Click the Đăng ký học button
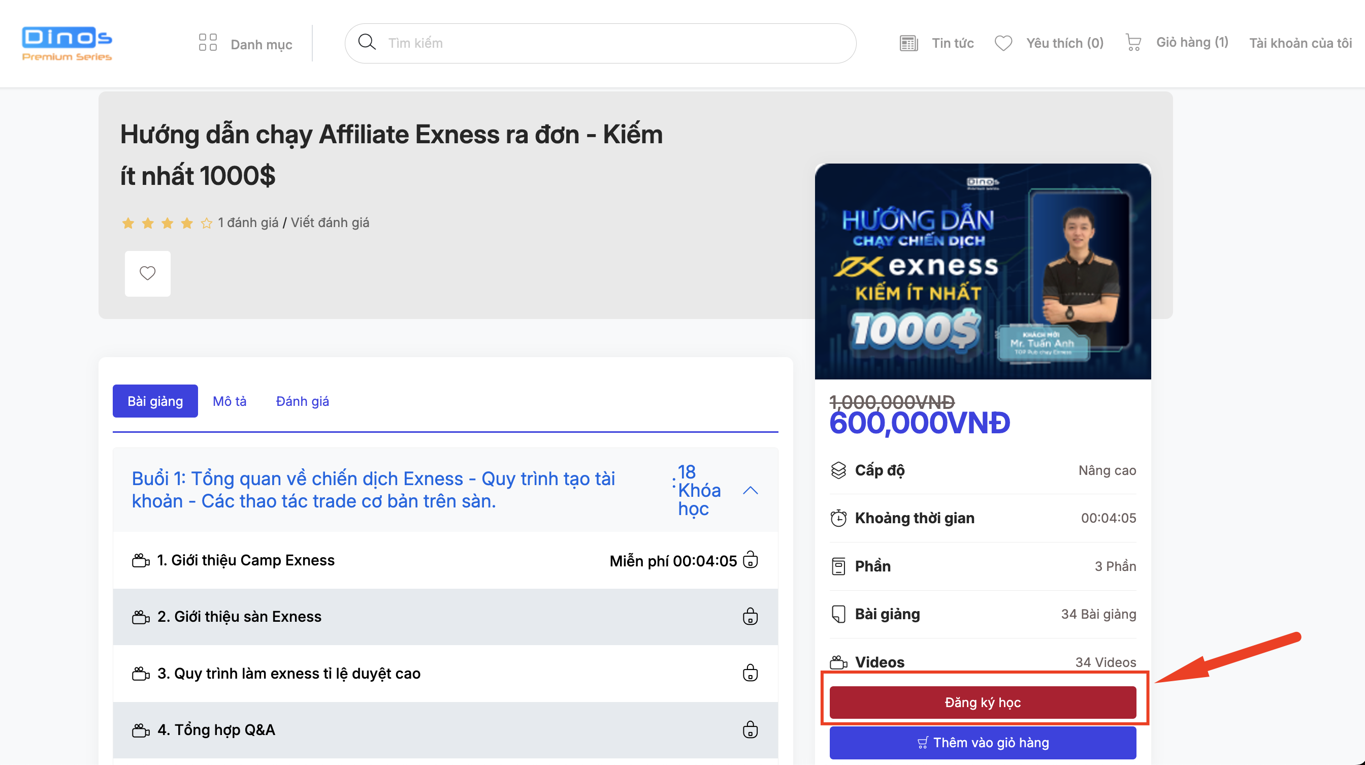Screen dimensions: 1365x765 coord(983,703)
